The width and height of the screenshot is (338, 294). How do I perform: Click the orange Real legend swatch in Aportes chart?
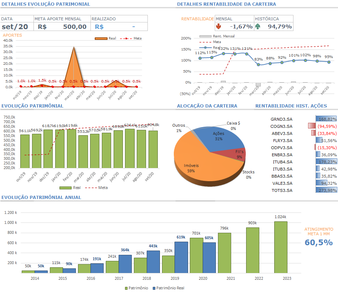tap(101, 38)
